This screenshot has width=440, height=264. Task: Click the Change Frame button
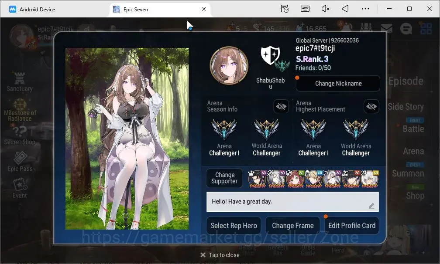click(292, 226)
